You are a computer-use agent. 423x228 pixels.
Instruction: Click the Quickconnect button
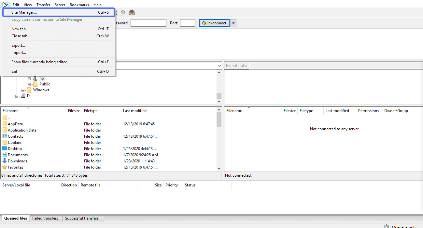(x=214, y=23)
